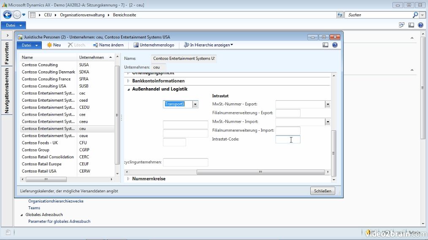Open the Teams link

[34, 208]
